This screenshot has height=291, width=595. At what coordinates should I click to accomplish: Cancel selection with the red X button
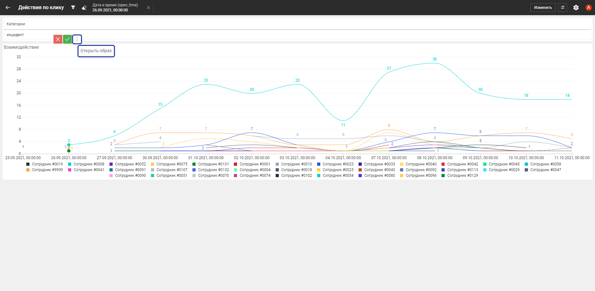[x=58, y=39]
